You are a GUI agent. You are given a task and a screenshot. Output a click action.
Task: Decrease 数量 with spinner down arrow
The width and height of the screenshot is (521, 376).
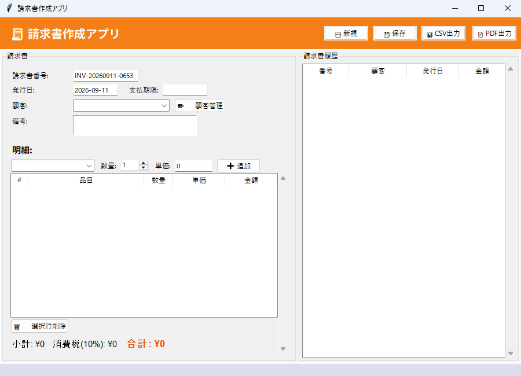tap(143, 168)
